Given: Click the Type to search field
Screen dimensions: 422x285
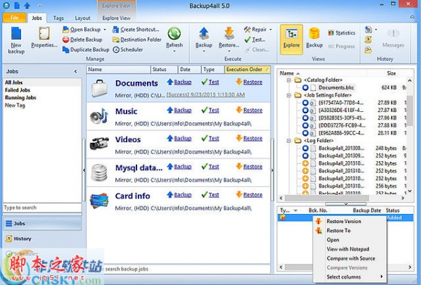Looking at the screenshot, I should pyautogui.click(x=42, y=208).
